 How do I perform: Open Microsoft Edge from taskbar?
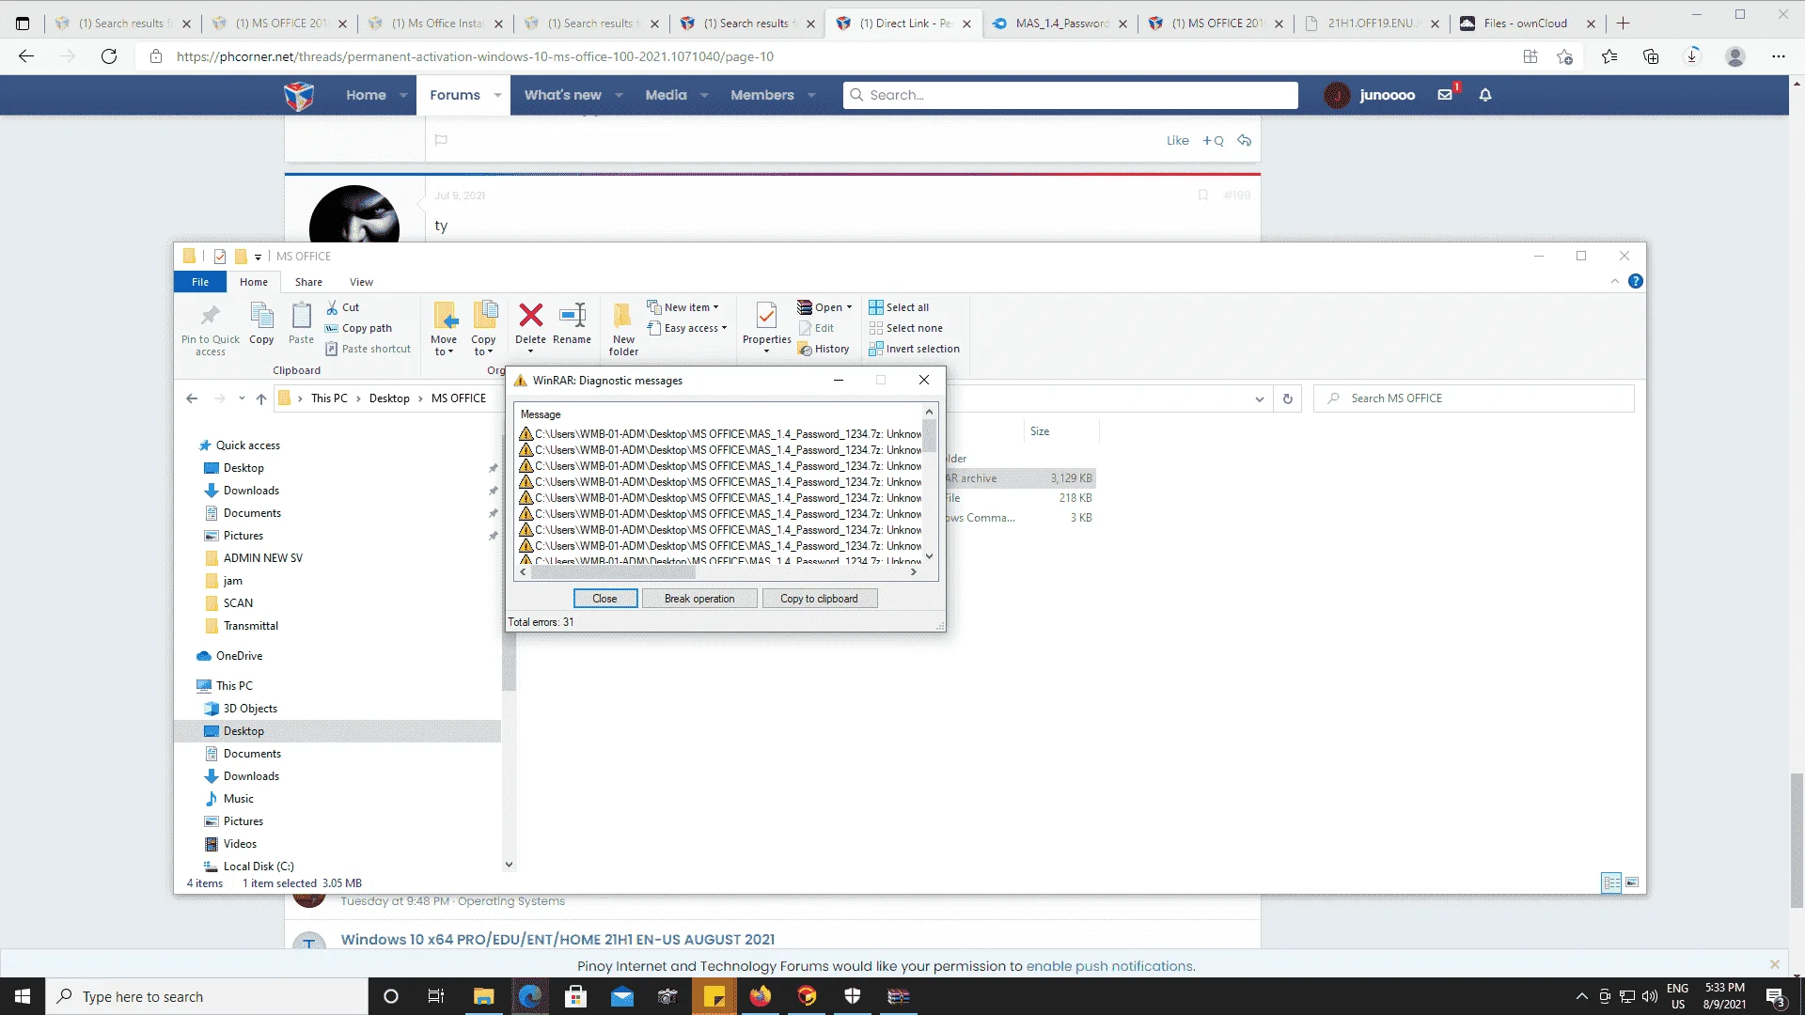pos(529,996)
